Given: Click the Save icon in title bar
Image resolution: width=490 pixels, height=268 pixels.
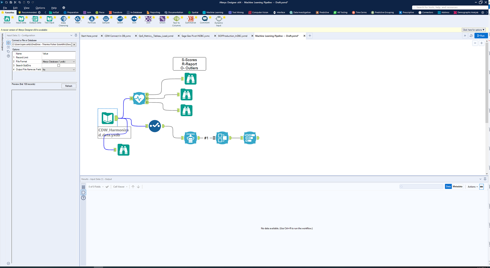Looking at the screenshot, I should tap(11, 2).
